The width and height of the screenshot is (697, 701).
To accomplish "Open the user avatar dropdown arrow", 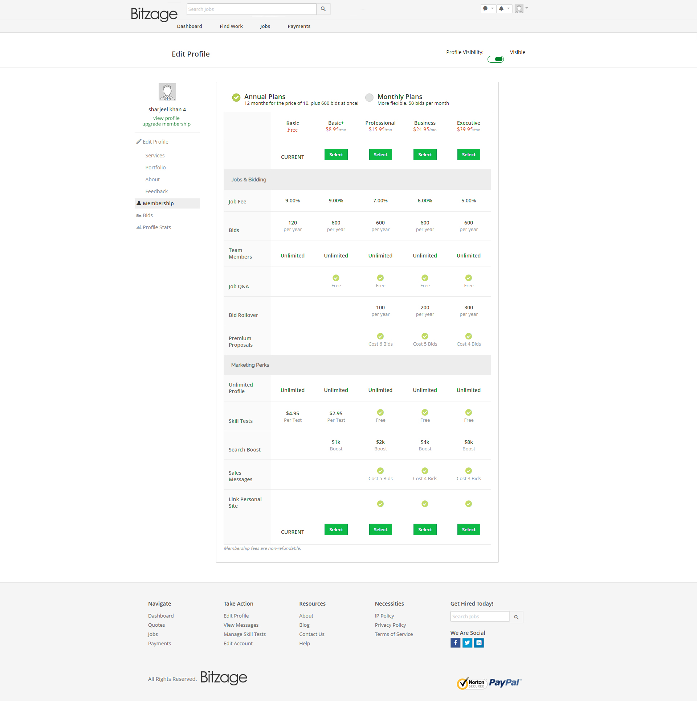I will [527, 8].
